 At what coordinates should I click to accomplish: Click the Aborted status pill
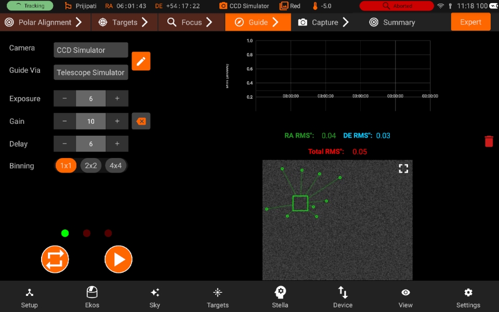tap(397, 6)
